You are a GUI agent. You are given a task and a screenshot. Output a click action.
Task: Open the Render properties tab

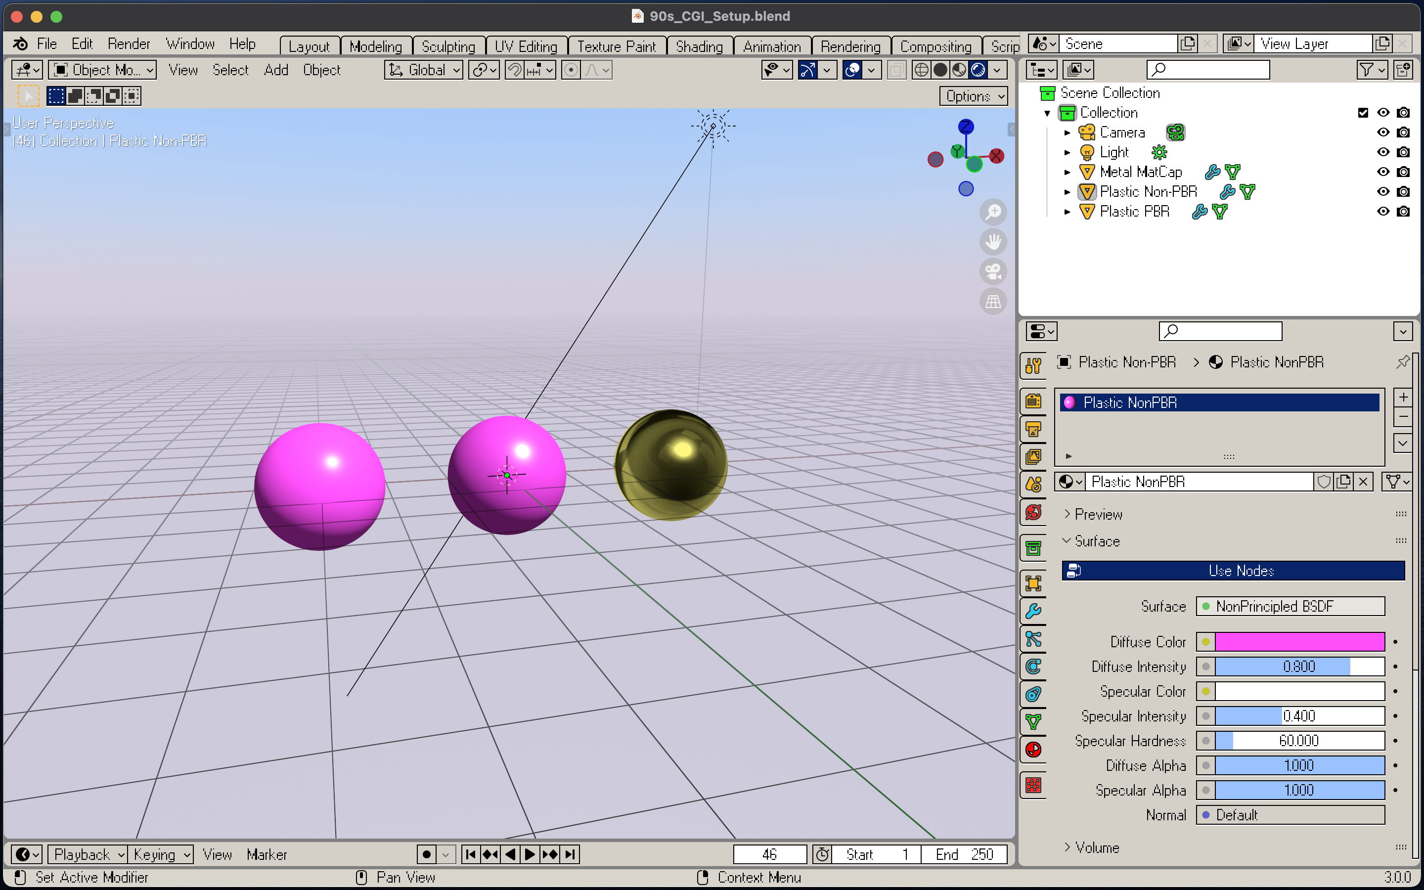pyautogui.click(x=1033, y=401)
